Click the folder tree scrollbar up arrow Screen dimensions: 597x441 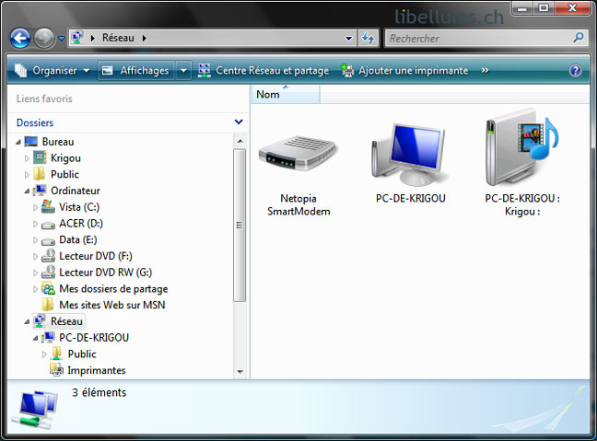click(240, 141)
